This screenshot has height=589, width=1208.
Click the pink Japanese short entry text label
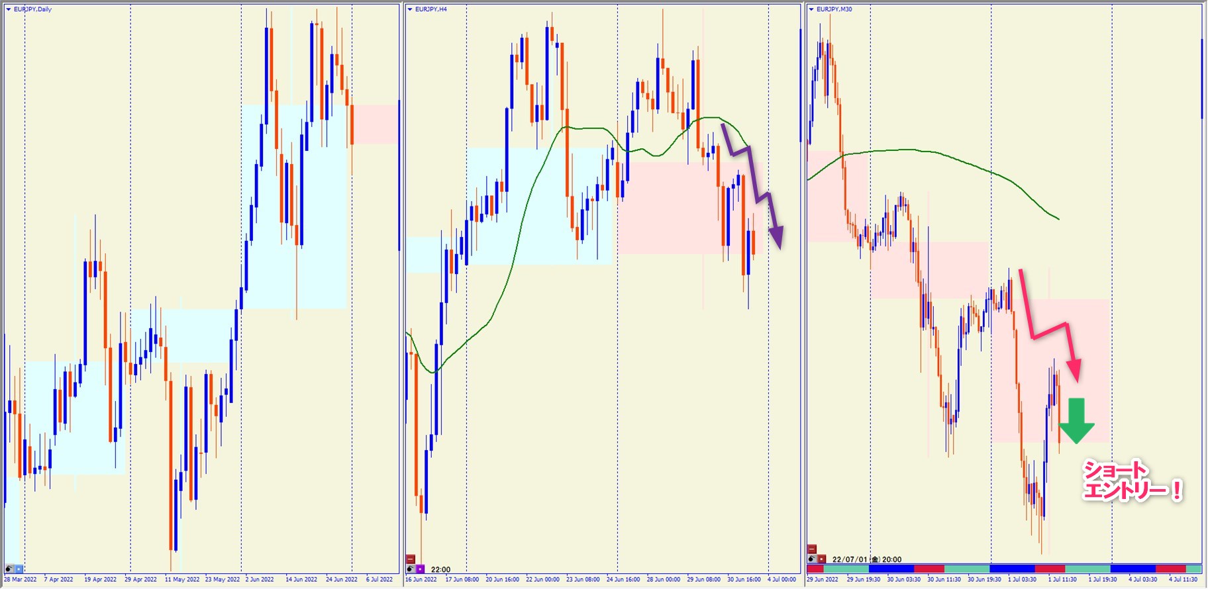tap(1131, 481)
